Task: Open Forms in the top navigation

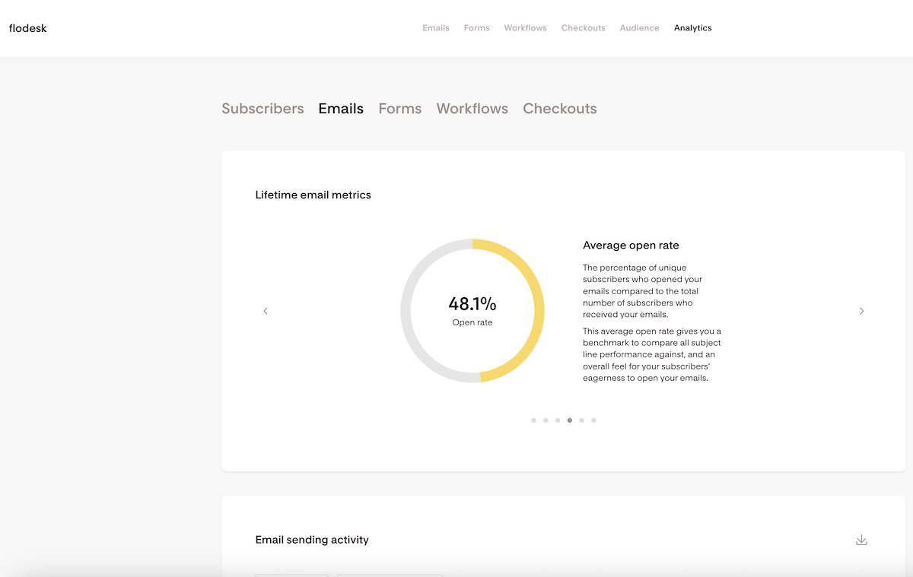Action: tap(477, 28)
